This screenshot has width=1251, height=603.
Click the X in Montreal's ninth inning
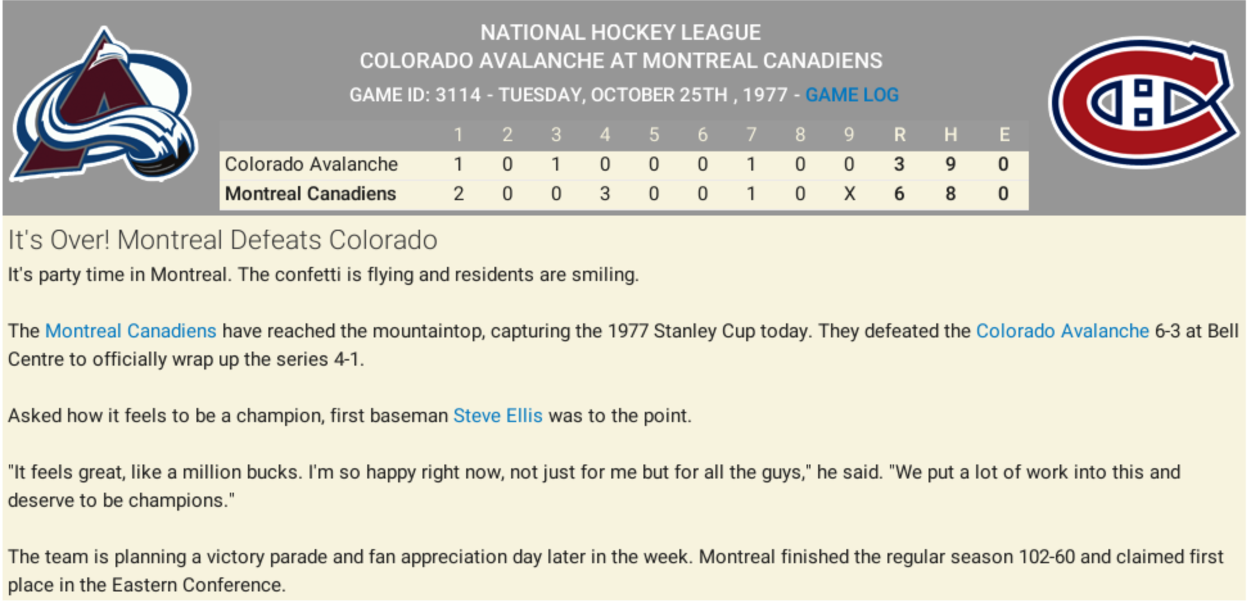coord(849,194)
